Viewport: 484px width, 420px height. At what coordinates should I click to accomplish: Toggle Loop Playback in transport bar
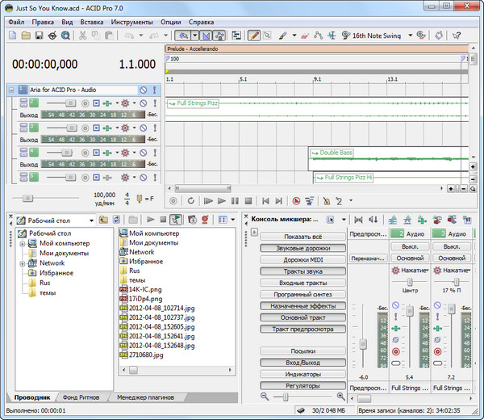[190, 200]
